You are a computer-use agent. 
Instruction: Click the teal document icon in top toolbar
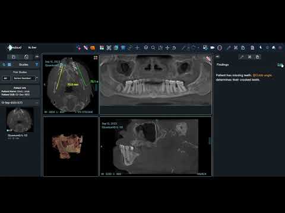[116, 47]
